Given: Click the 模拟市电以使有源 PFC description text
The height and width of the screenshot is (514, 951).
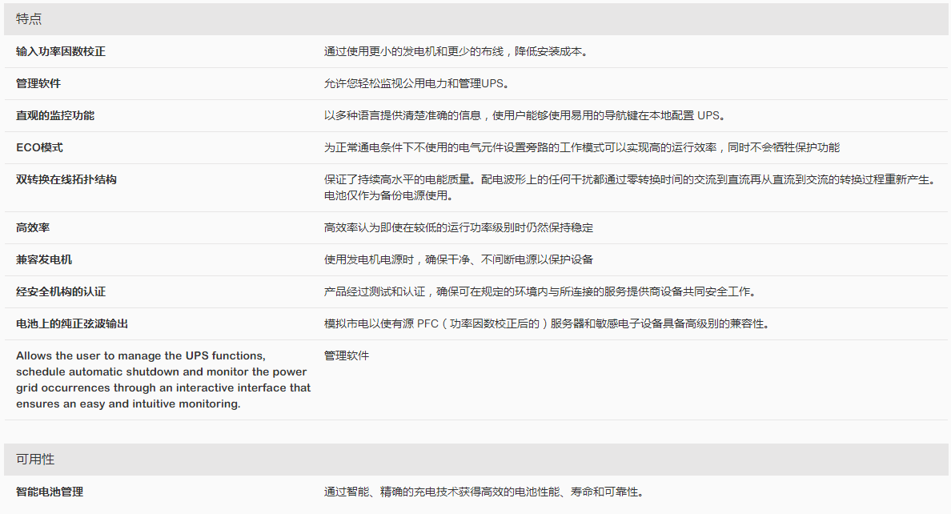Looking at the screenshot, I should 546,323.
